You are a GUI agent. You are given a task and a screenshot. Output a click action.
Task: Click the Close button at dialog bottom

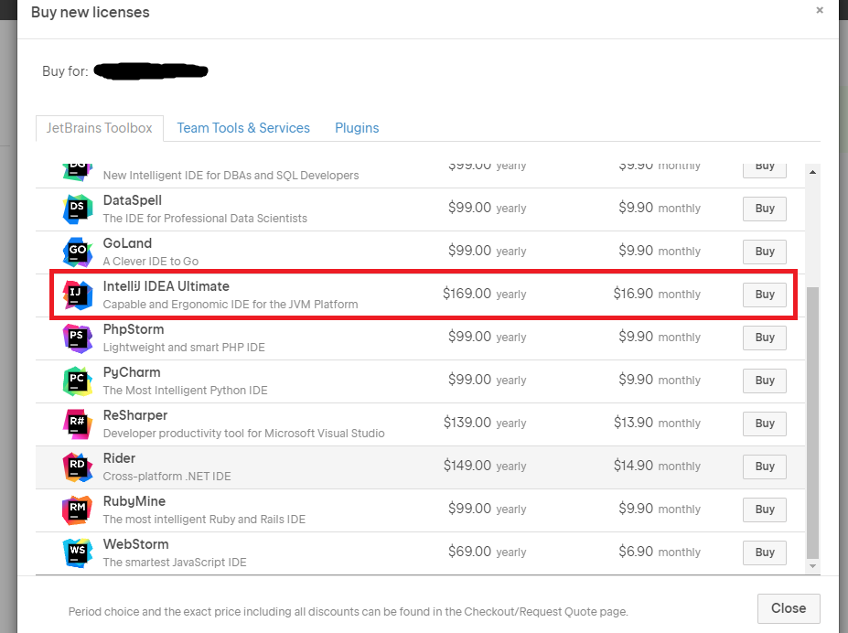click(x=789, y=608)
